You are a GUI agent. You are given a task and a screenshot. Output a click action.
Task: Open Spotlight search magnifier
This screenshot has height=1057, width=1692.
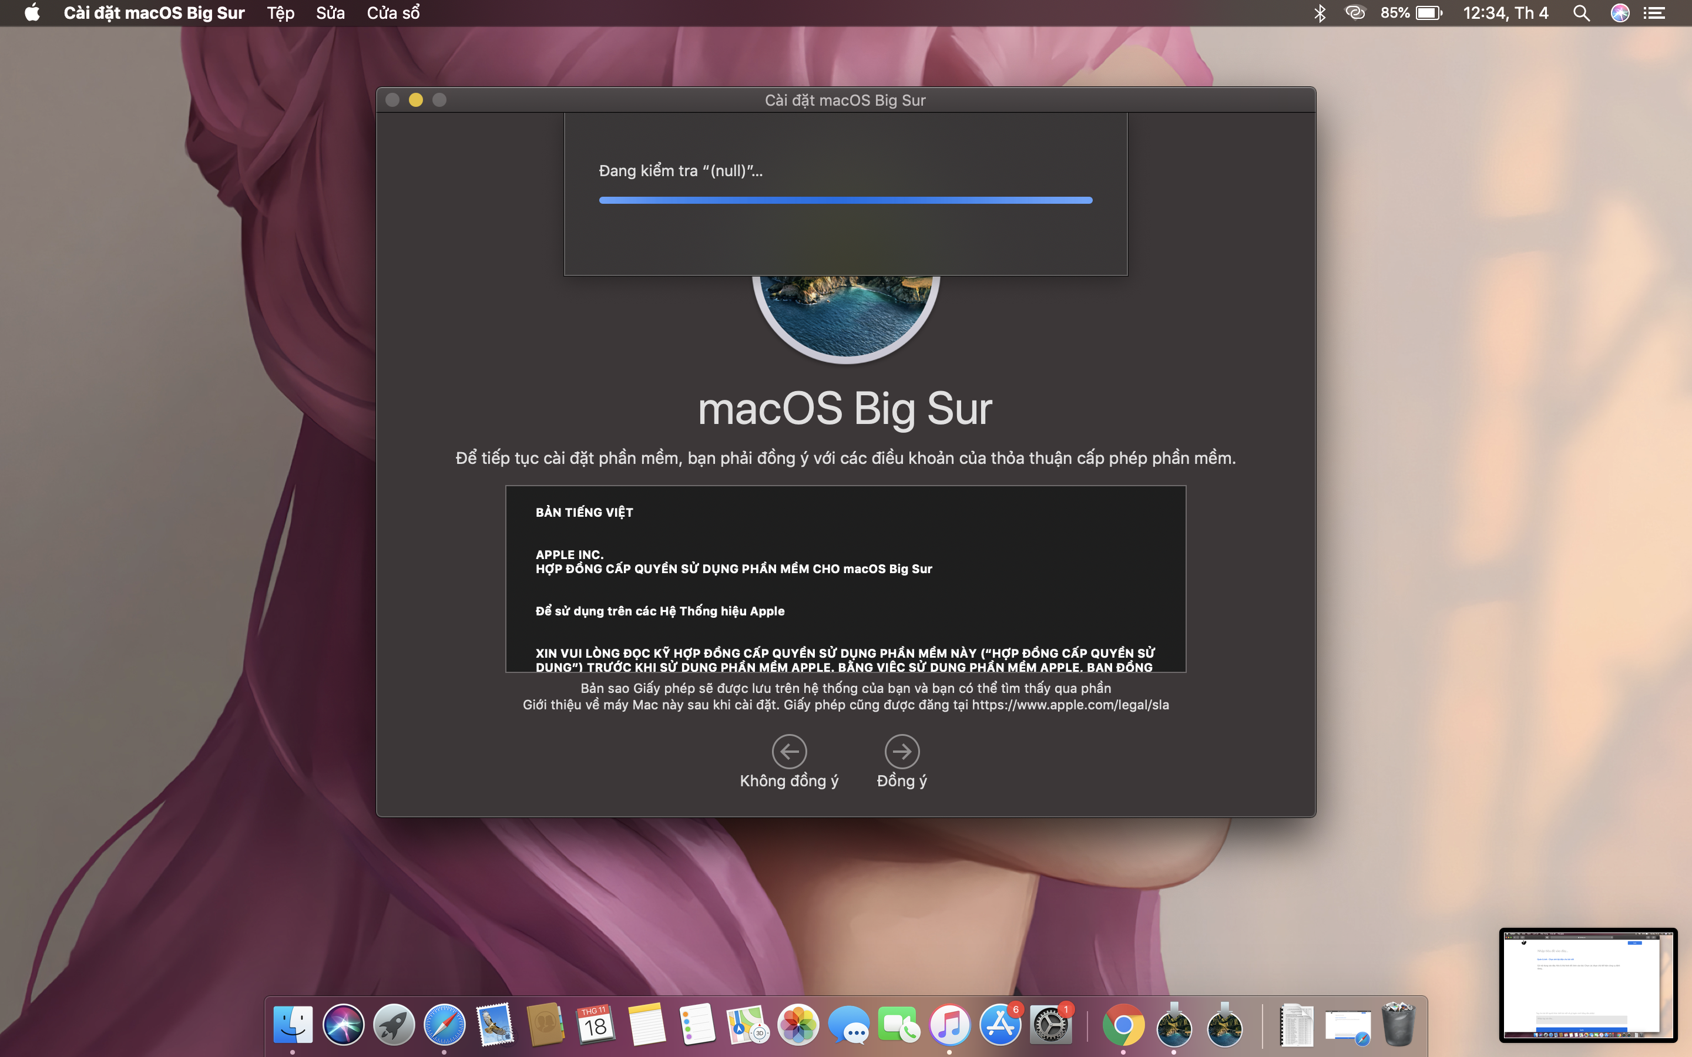tap(1582, 12)
